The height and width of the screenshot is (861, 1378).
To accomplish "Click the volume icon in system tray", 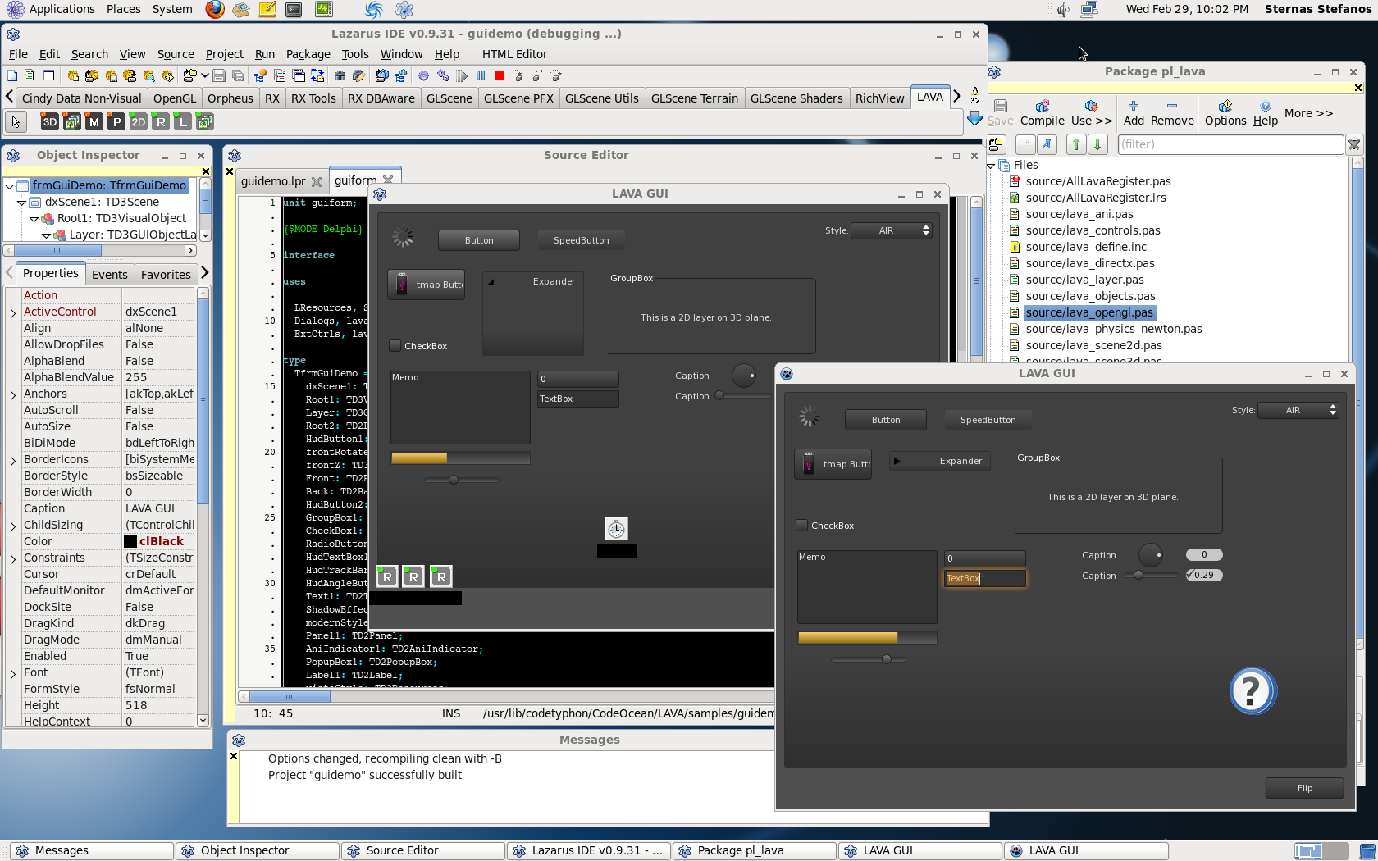I will [1063, 10].
